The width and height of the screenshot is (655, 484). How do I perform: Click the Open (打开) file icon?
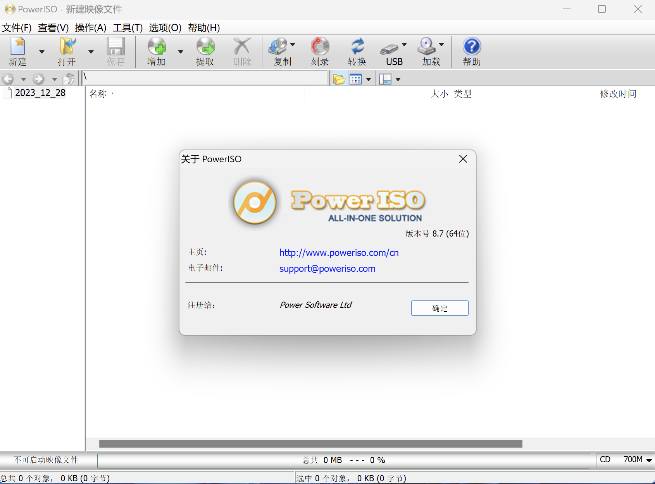[67, 47]
